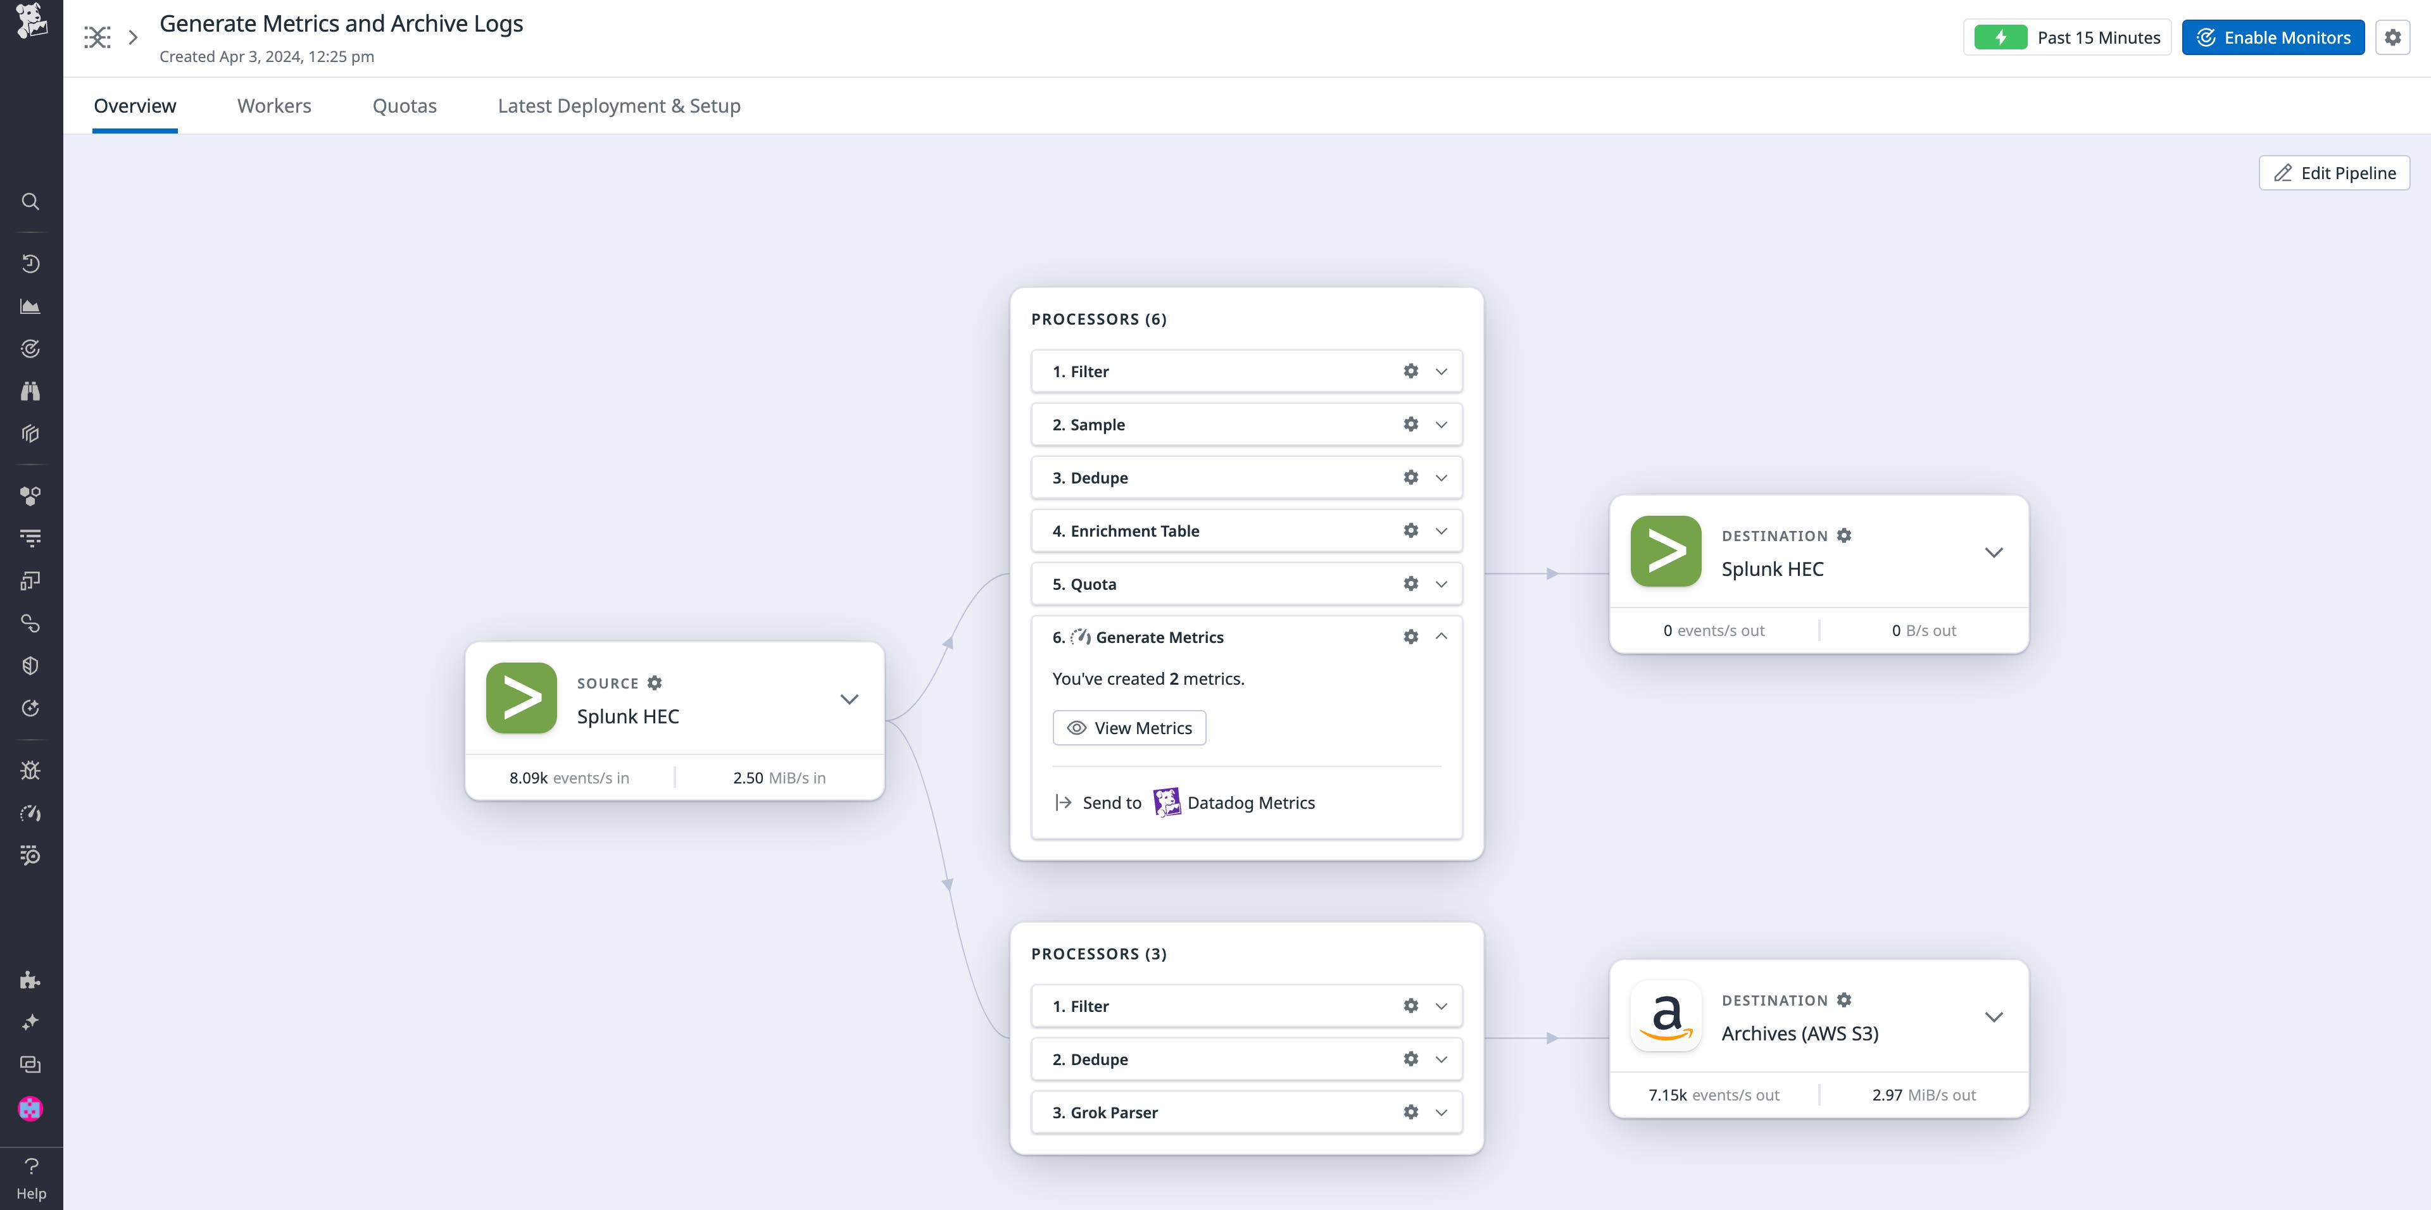Open Watchdog via the binoculars icon
Screen dimensions: 2431x1210
(30, 390)
